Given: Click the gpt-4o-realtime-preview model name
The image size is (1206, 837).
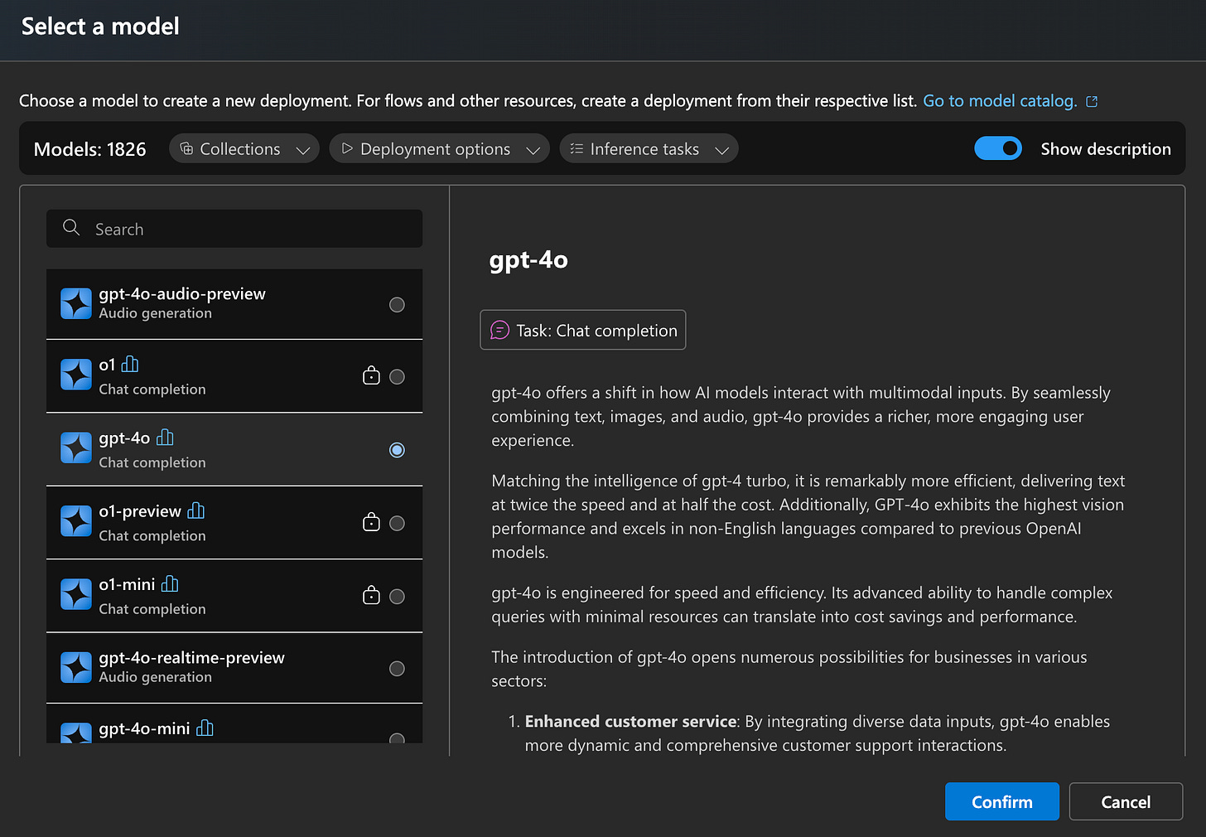Looking at the screenshot, I should coord(191,657).
